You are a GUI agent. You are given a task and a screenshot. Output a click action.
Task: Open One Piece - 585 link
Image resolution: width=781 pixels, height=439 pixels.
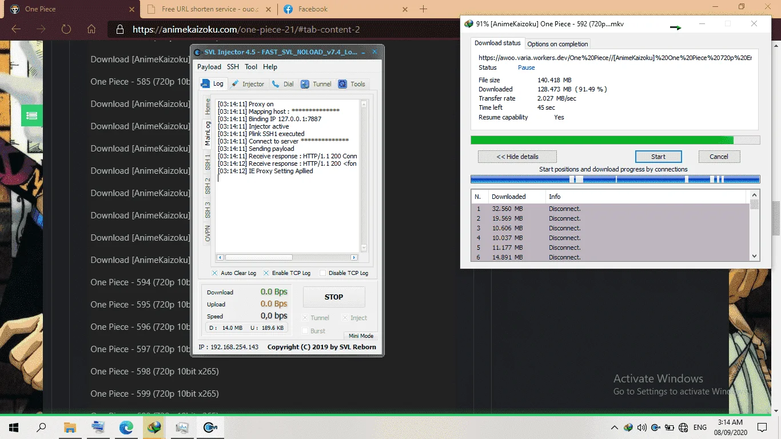pyautogui.click(x=140, y=82)
